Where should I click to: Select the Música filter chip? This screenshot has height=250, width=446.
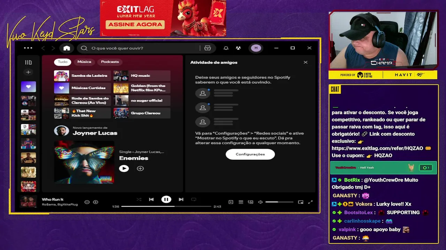[84, 62]
